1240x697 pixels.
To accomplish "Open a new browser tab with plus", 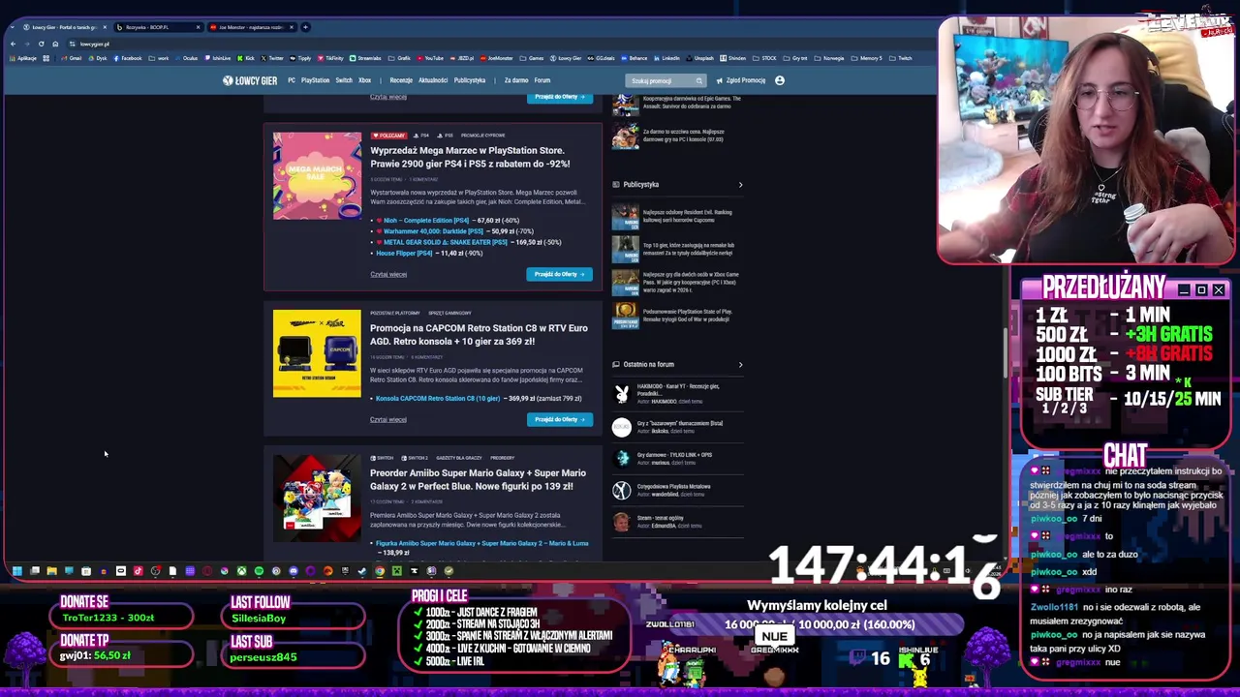I will [x=306, y=27].
